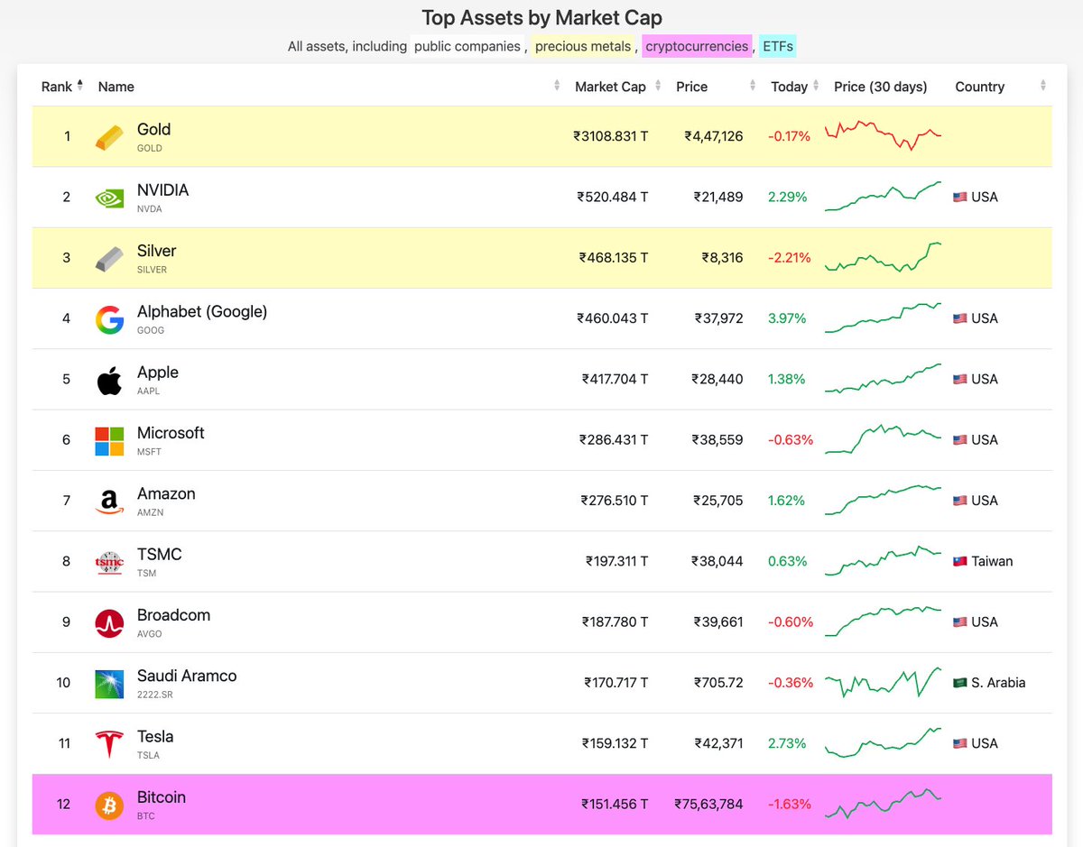Click Gold market cap ₹3108.831 T
This screenshot has height=847, width=1083.
tap(610, 136)
